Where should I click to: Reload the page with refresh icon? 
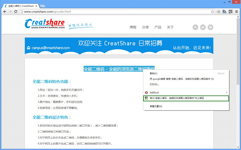(x=16, y=12)
